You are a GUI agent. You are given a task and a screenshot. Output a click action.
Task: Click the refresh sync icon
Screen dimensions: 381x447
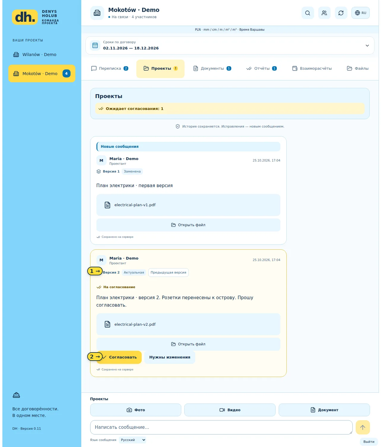(x=341, y=13)
